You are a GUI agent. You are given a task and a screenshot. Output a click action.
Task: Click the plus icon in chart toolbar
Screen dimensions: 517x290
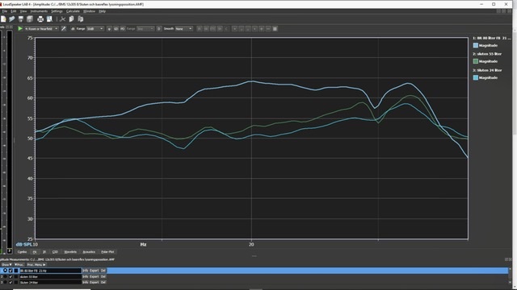pos(262,29)
